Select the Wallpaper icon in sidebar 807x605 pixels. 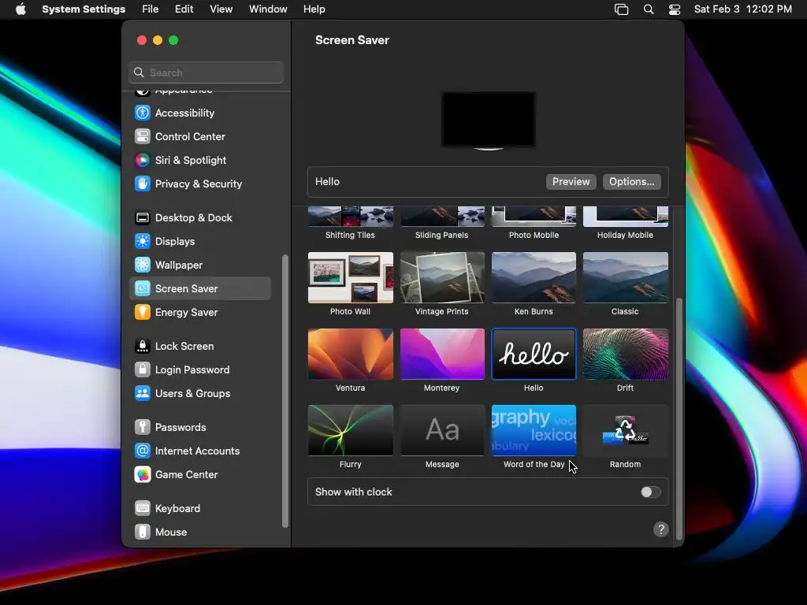click(143, 265)
